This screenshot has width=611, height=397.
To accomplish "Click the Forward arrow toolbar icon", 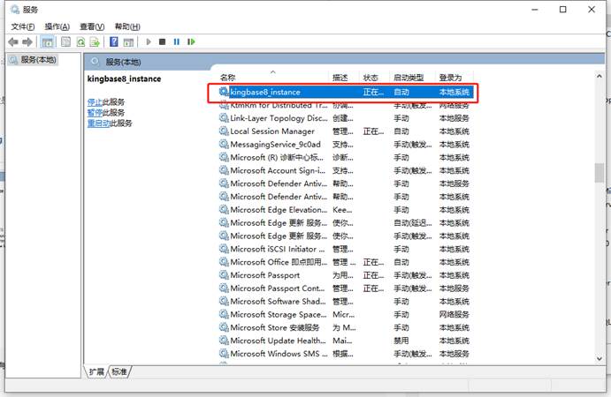I will click(x=27, y=41).
